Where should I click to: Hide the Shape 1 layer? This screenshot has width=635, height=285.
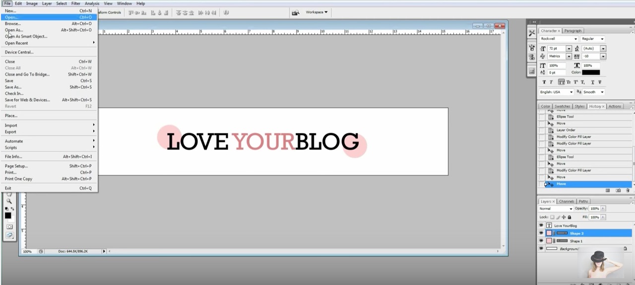(x=541, y=241)
